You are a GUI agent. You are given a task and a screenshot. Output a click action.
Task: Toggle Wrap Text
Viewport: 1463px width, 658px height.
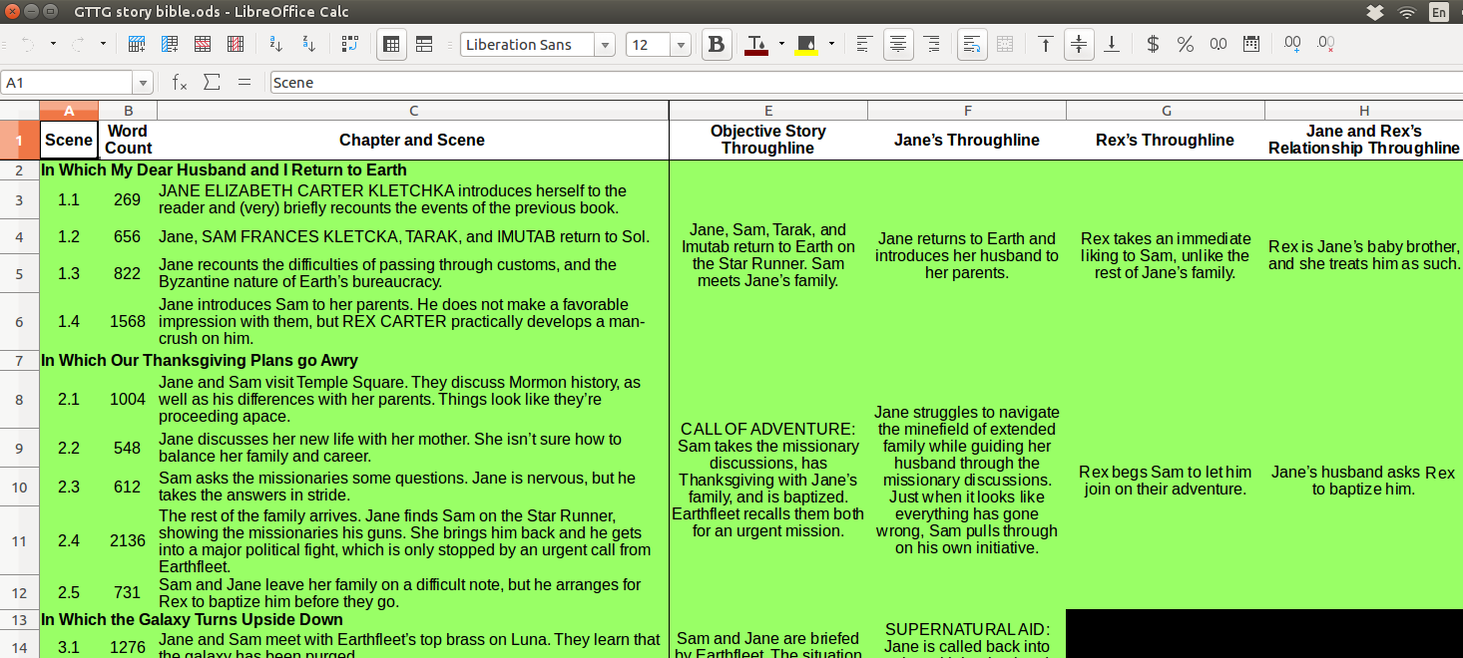click(x=972, y=45)
